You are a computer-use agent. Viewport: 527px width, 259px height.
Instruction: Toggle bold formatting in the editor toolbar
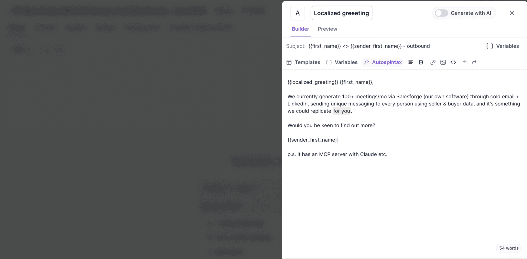pyautogui.click(x=421, y=62)
